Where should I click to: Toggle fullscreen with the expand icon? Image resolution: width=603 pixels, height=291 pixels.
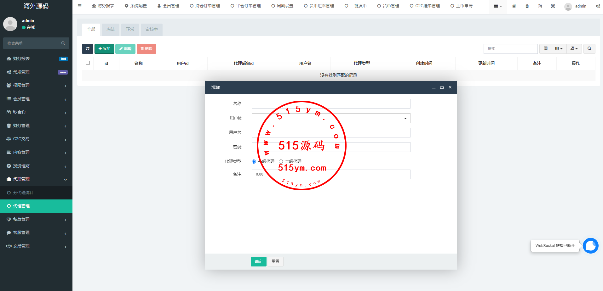(553, 6)
